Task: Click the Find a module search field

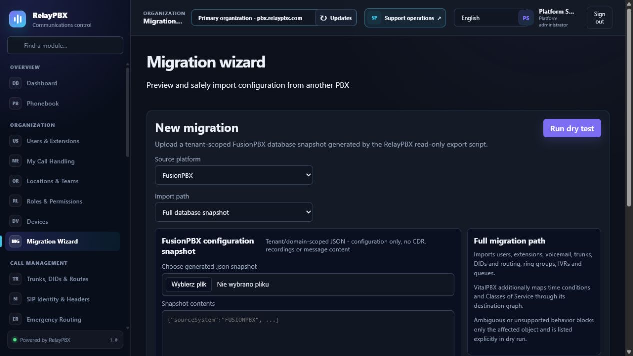Action: 65,45
